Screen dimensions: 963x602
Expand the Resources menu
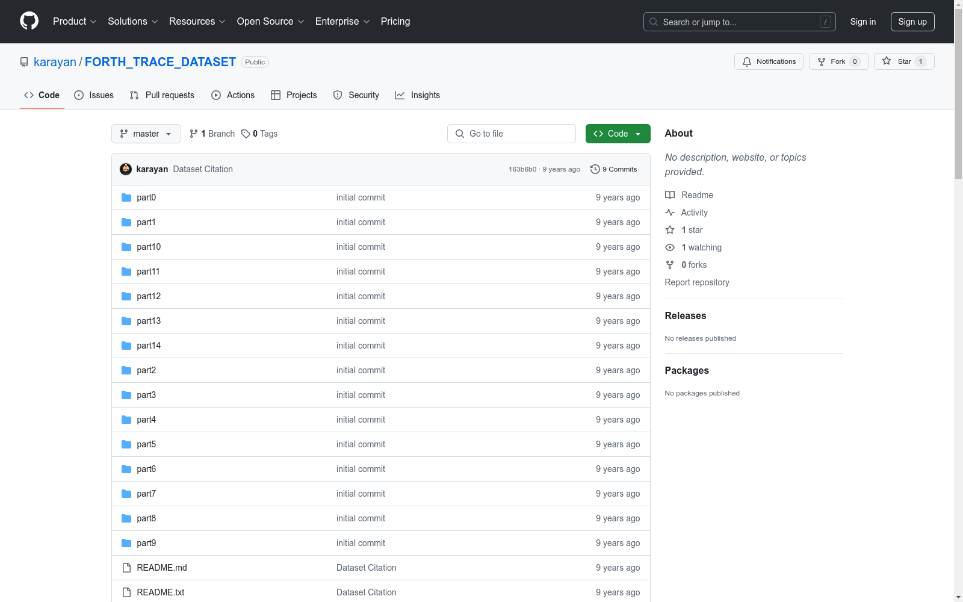tap(197, 22)
